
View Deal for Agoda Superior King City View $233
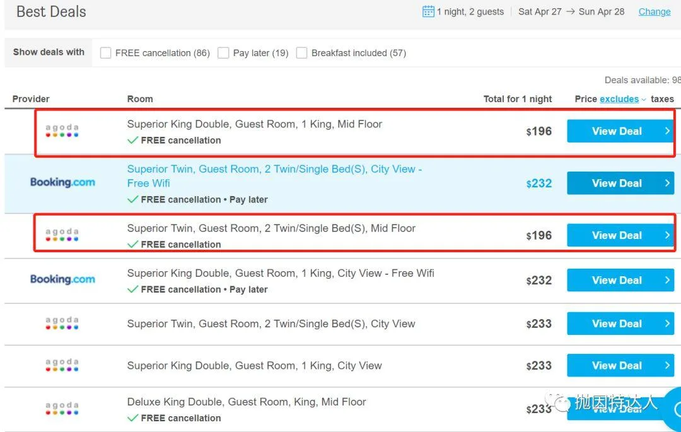tap(616, 365)
